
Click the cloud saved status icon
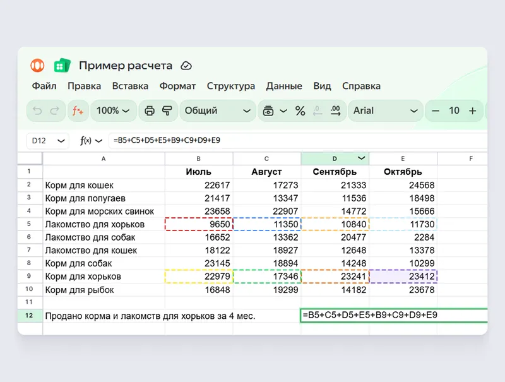click(x=186, y=66)
